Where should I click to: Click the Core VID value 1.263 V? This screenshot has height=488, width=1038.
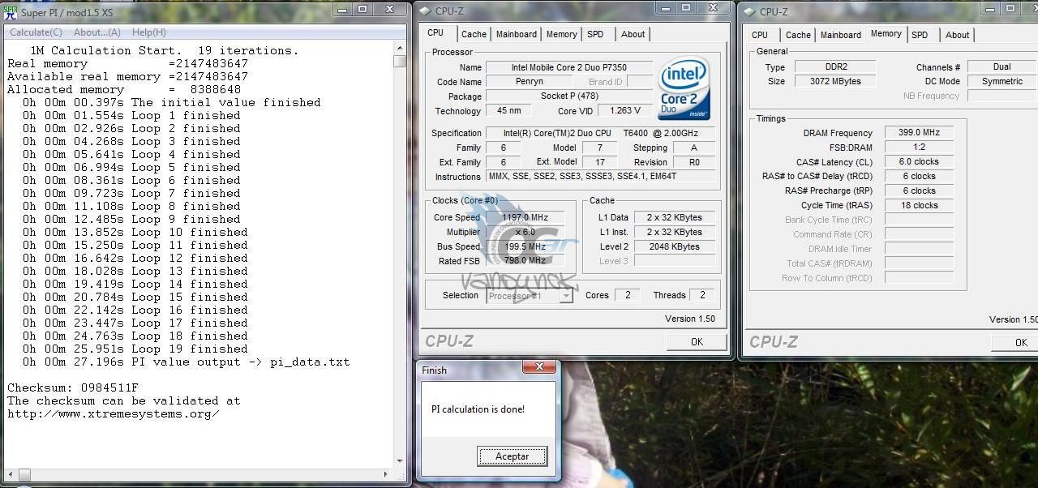tap(624, 111)
